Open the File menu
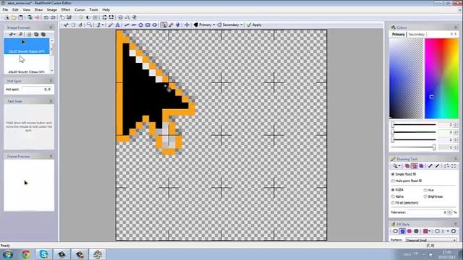The width and height of the screenshot is (463, 260). click(x=5, y=9)
